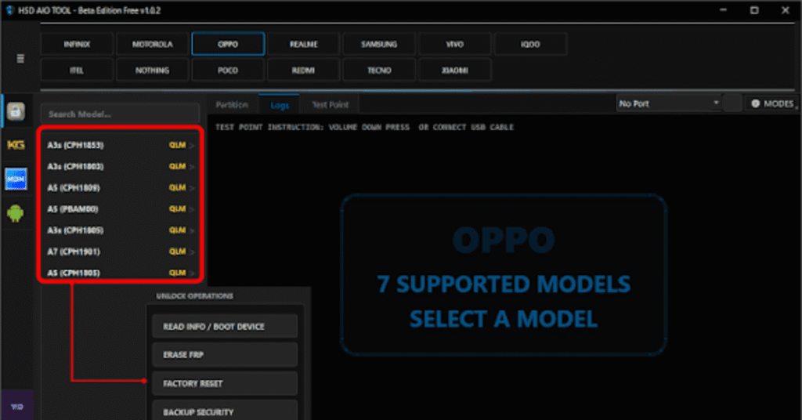
Task: Choose model A3s (CPH1853)
Action: tap(121, 145)
